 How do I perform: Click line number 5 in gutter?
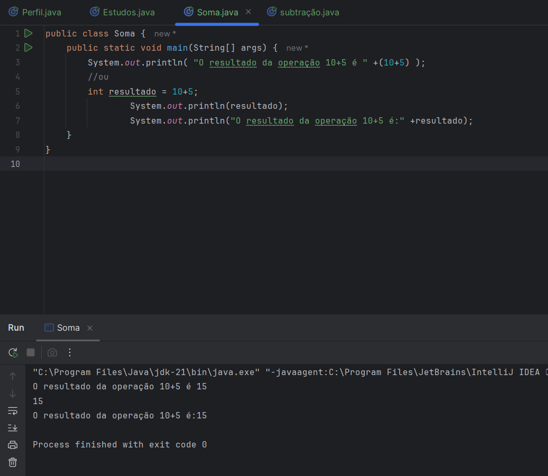pyautogui.click(x=17, y=91)
